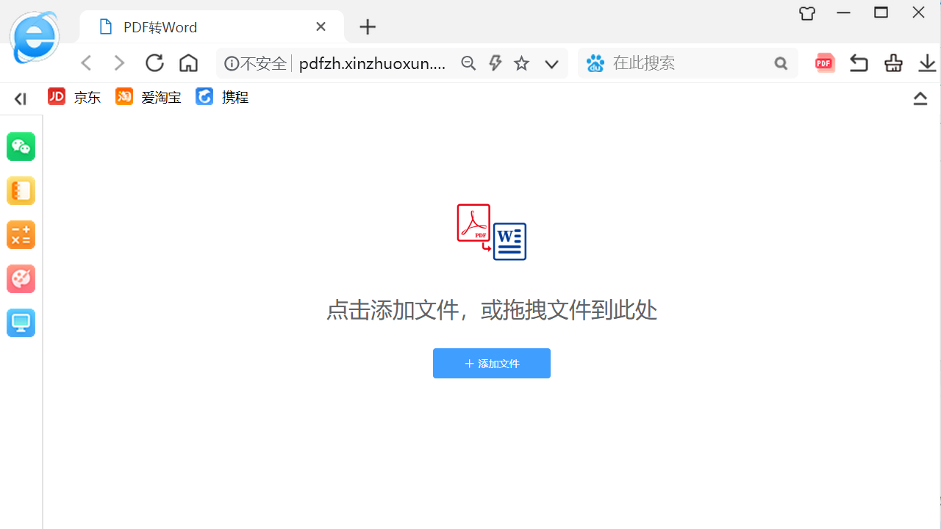Zoom the page via the magnifier icon
This screenshot has height=529, width=941.
[x=468, y=63]
